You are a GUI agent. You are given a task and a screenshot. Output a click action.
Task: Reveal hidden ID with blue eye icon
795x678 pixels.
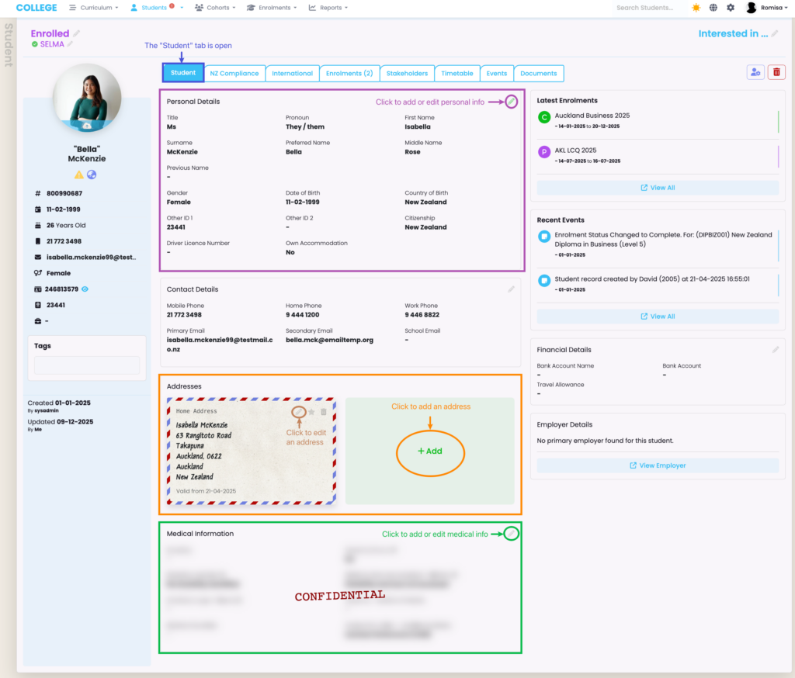point(85,289)
